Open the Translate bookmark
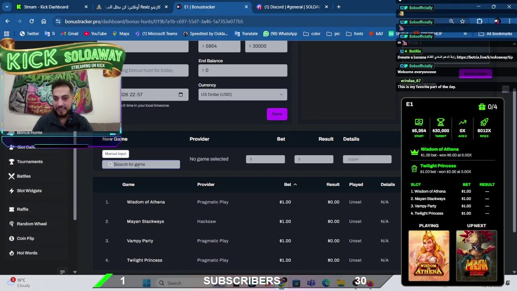 (246, 34)
